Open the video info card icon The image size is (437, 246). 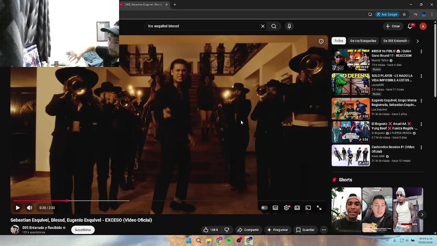point(321,41)
